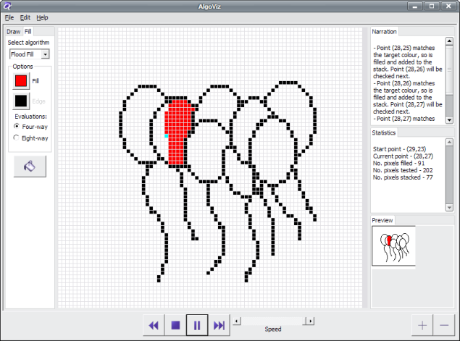Select the Fill tab
Viewport: 460px width, 341px height.
click(x=28, y=31)
